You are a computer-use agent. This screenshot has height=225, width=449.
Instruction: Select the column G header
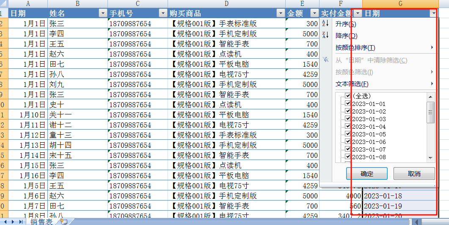coord(400,4)
